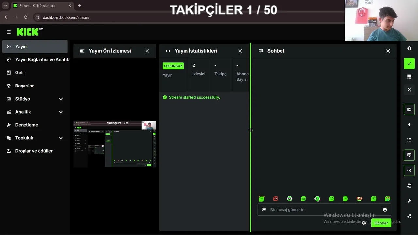Viewport: 418px width, 235px height.
Task: Open the wrench tools icon in right sidebar
Action: coord(409,201)
